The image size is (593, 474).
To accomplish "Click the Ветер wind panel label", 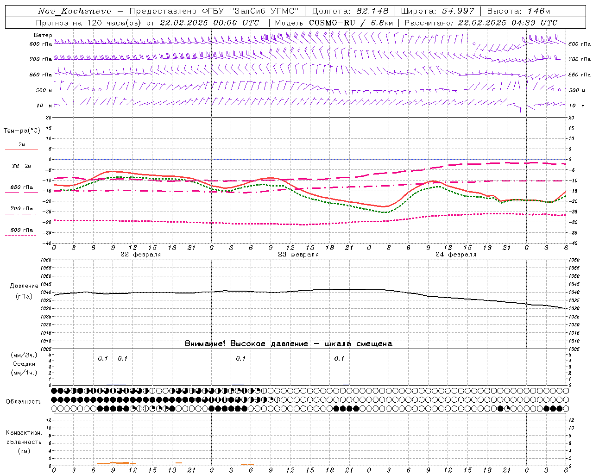I will click(x=43, y=35).
